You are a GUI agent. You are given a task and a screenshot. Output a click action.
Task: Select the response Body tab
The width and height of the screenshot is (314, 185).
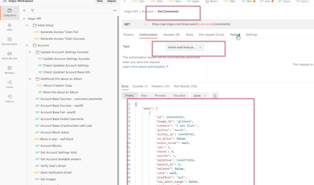125,86
